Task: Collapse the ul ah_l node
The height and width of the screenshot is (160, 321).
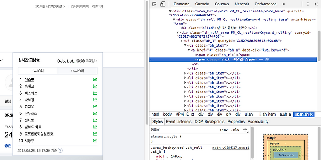Action: pos(181,41)
